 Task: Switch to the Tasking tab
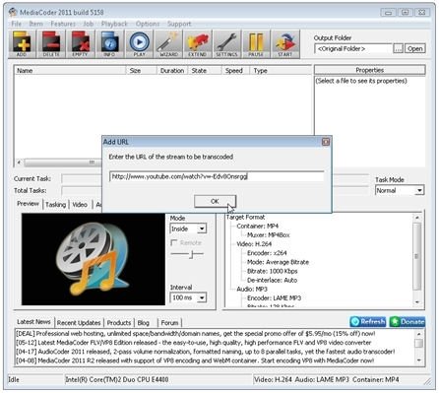(x=55, y=205)
